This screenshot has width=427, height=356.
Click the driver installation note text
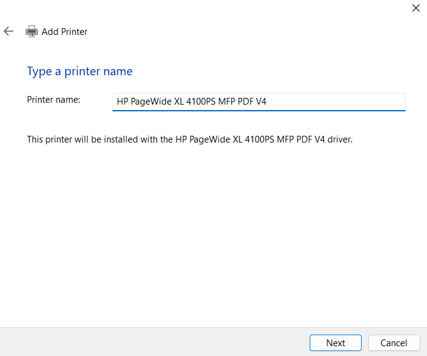190,139
